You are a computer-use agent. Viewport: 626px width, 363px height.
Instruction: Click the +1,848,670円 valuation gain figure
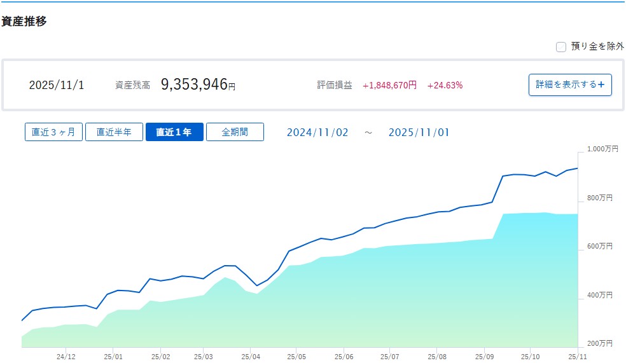[x=389, y=85]
